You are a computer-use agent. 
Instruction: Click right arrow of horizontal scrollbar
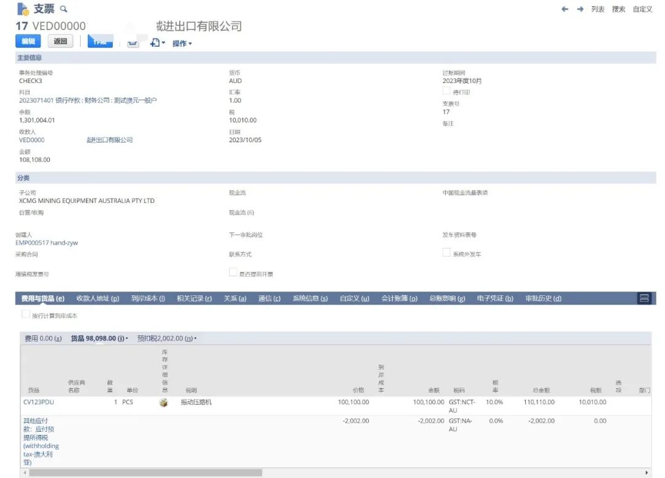click(x=647, y=472)
